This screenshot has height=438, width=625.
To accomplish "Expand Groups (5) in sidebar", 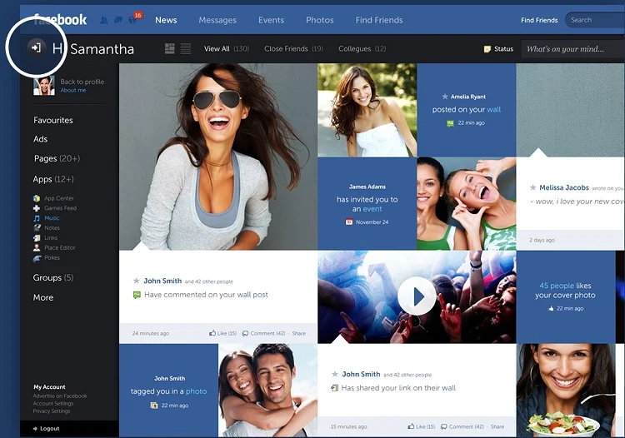I will 53,277.
